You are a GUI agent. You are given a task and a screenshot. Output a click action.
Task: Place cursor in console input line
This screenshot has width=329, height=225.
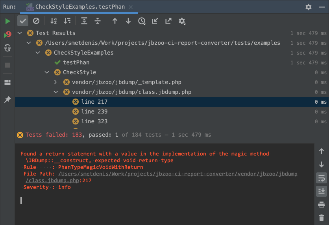point(21,201)
